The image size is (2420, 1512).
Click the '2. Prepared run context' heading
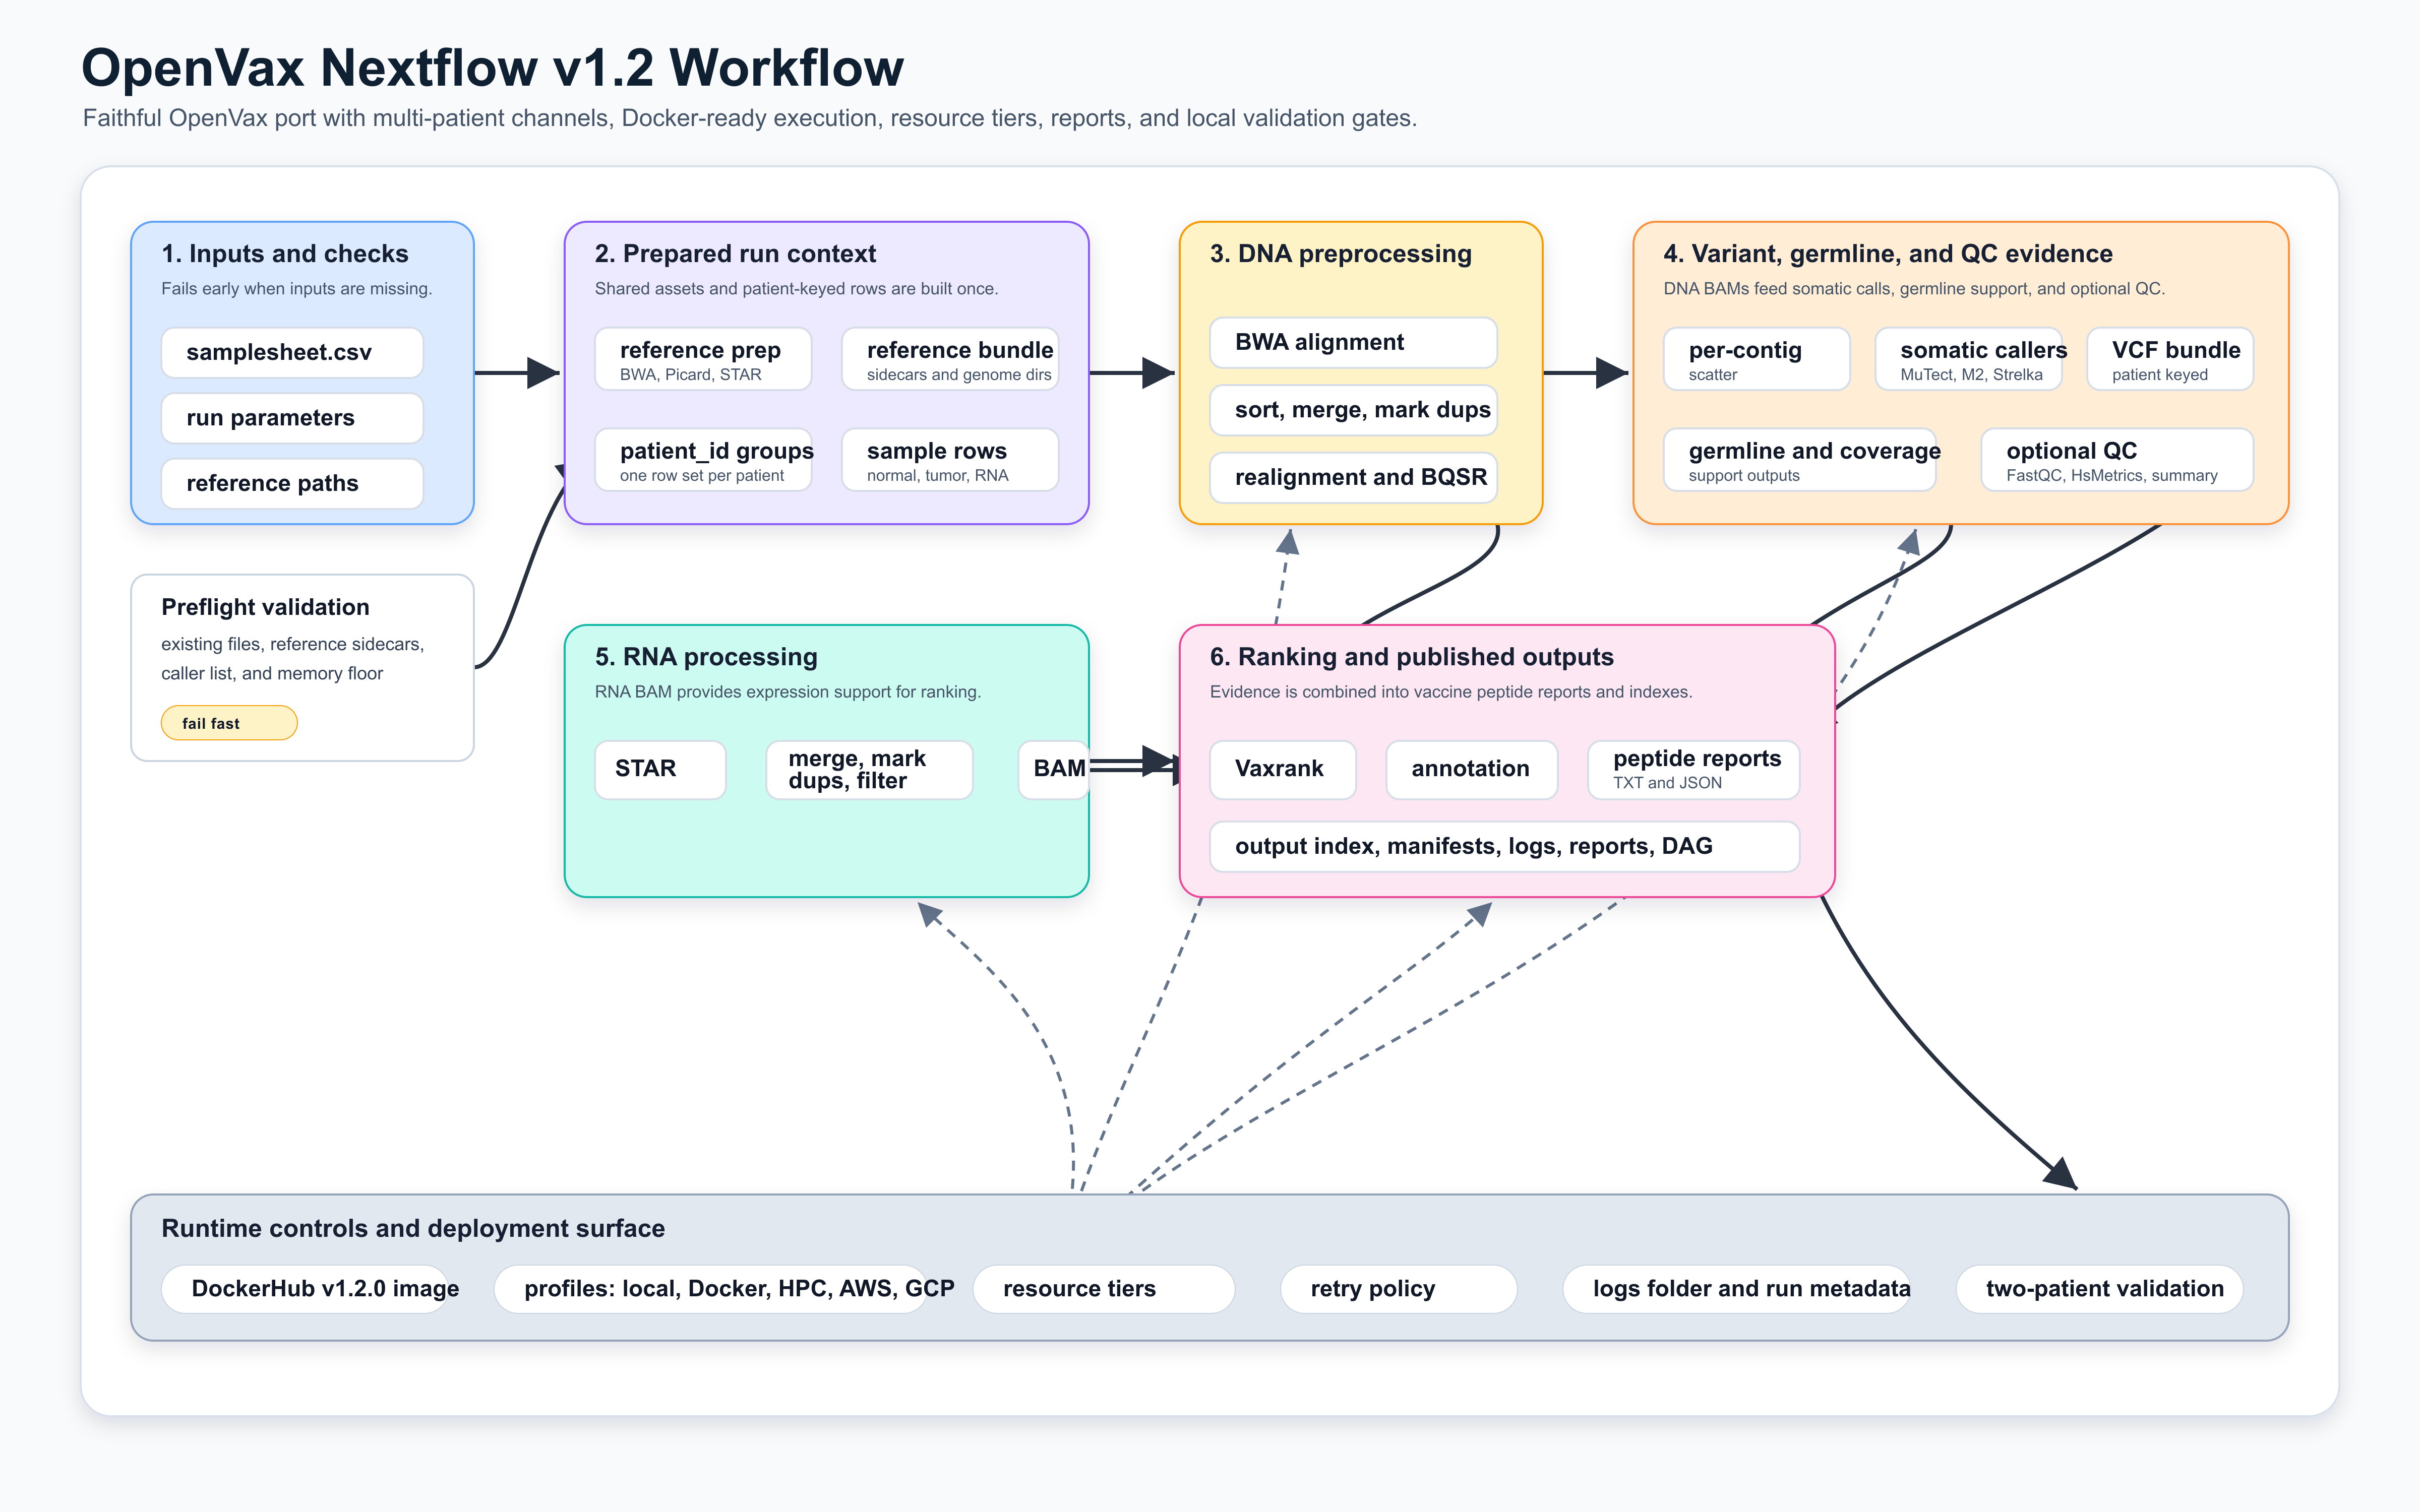[x=735, y=254]
